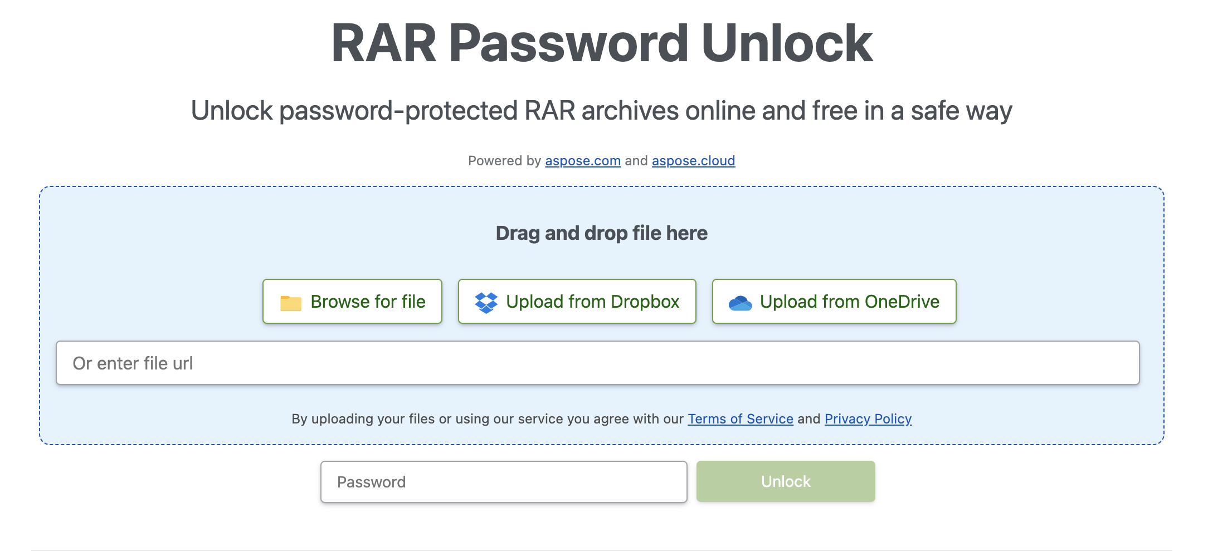The width and height of the screenshot is (1208, 552).
Task: Click the subtitle about unlocking RAR archives
Action: click(x=601, y=111)
